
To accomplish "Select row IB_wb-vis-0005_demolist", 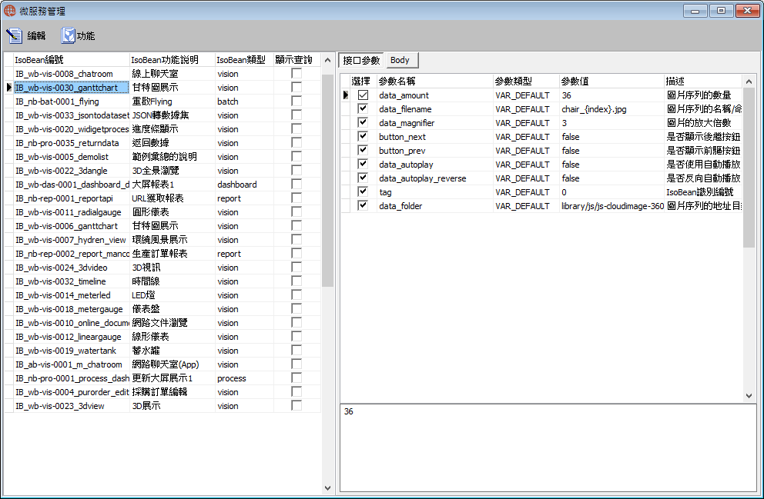I will [x=163, y=157].
